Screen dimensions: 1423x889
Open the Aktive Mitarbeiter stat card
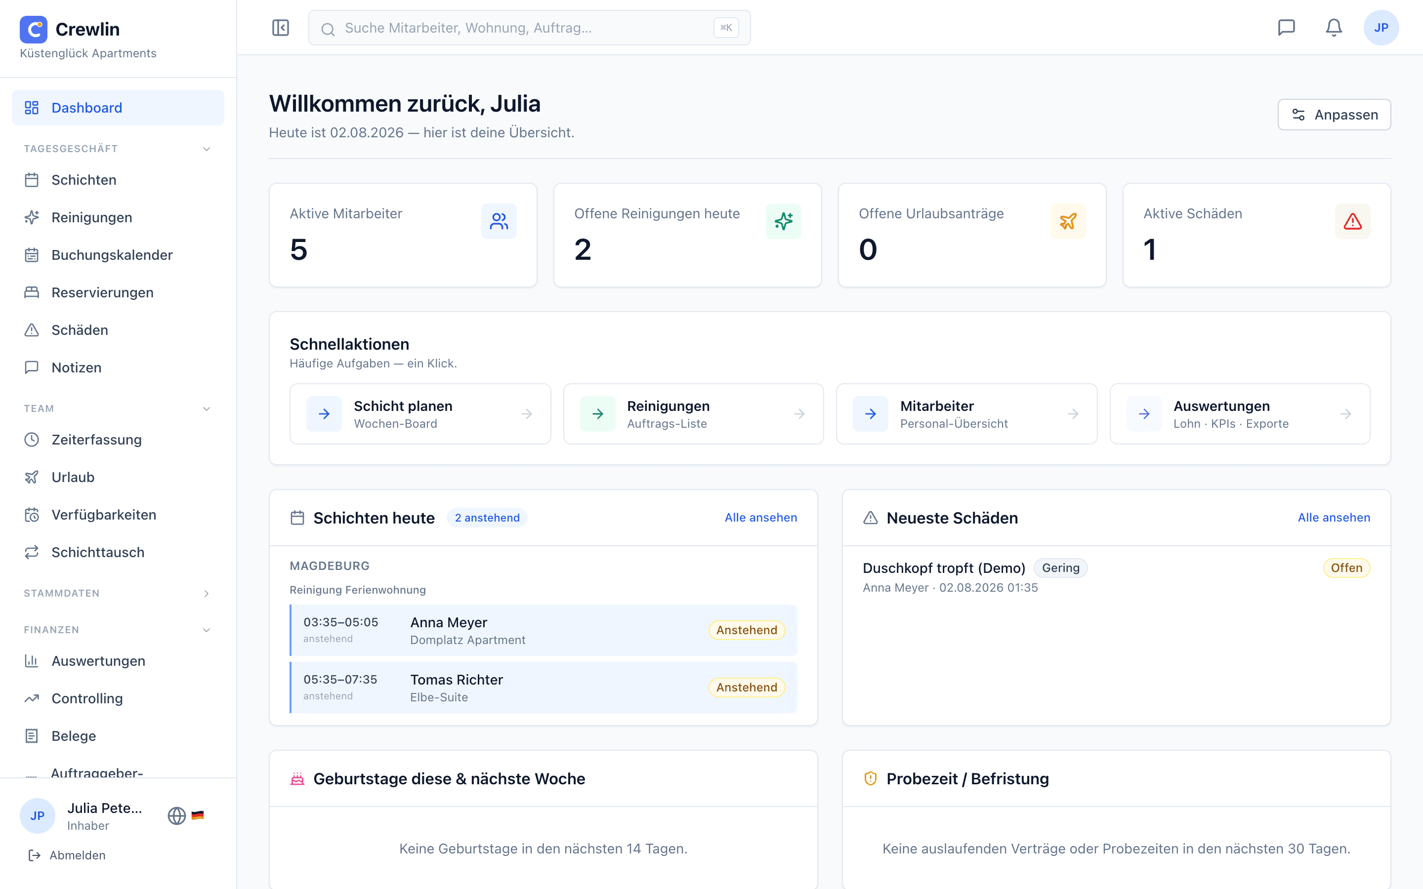pos(403,235)
